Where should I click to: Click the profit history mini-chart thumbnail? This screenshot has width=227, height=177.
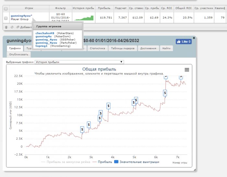[83, 18]
